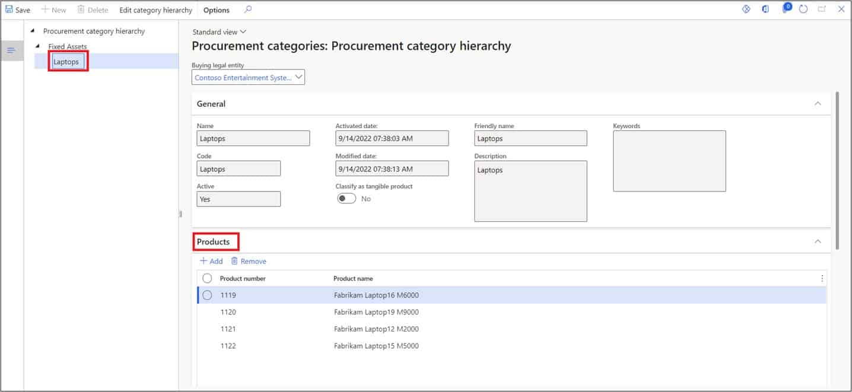Select the header checkbox in the Products grid
Image resolution: width=852 pixels, height=392 pixels.
tap(207, 278)
